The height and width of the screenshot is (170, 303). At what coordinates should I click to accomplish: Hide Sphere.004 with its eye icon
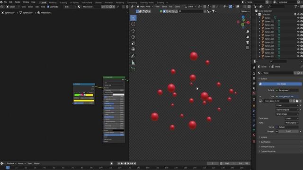pos(298,32)
